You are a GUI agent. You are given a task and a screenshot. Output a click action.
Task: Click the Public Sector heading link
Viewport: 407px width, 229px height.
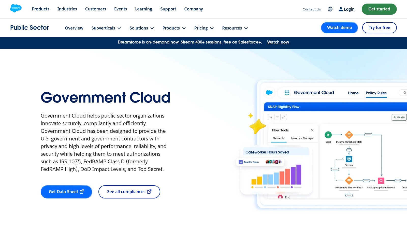click(x=30, y=27)
